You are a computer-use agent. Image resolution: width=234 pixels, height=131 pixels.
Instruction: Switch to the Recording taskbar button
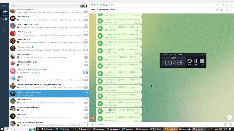199,129
